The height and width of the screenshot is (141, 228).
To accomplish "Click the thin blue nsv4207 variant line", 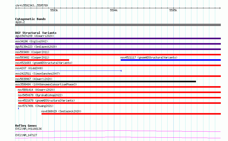I will point(68,71).
